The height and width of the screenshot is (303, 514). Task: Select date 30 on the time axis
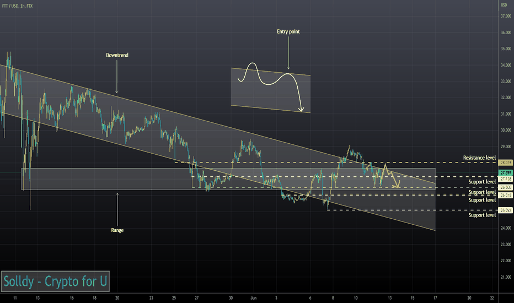click(231, 298)
